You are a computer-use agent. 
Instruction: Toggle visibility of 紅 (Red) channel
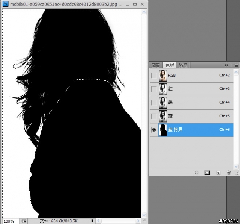point(154,89)
